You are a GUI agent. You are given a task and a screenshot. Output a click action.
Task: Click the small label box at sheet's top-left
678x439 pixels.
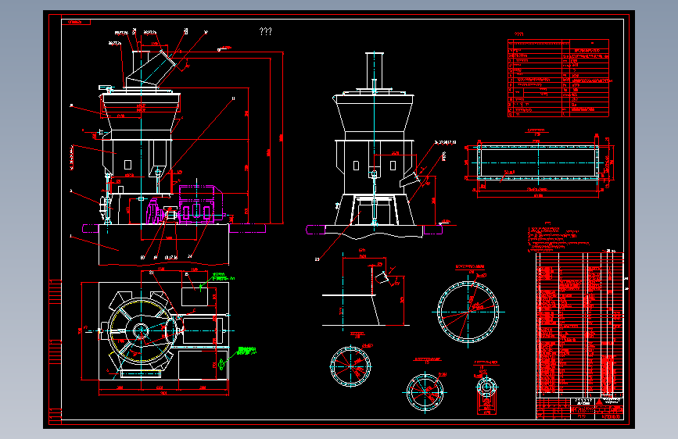point(76,22)
